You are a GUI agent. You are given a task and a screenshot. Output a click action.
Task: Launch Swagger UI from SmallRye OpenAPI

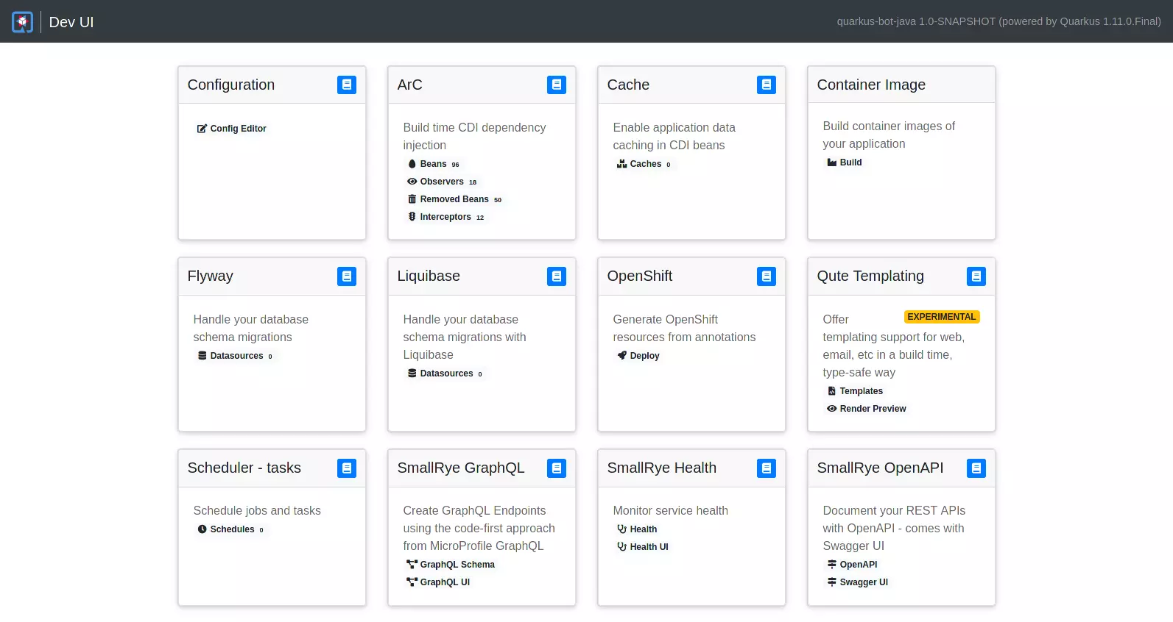coord(863,582)
